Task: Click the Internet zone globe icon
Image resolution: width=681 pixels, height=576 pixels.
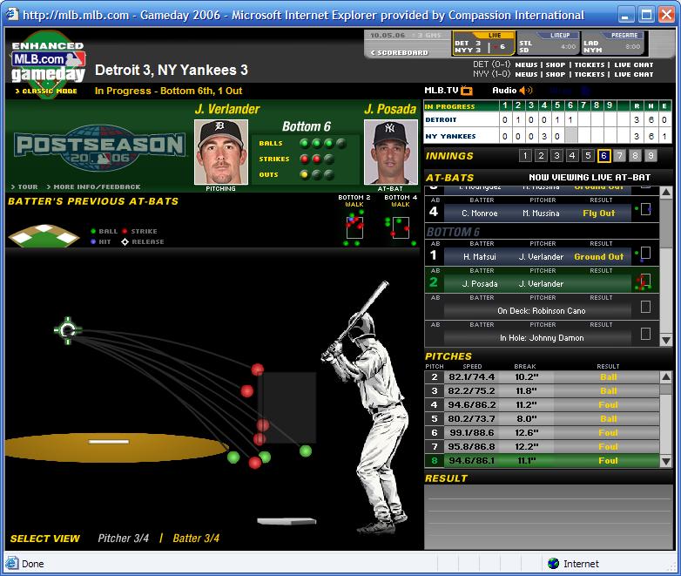Action: tap(553, 564)
